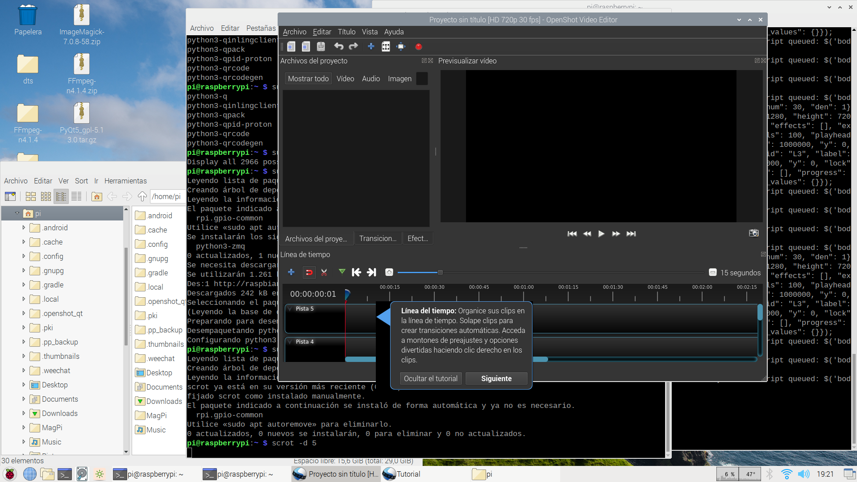Add a marker with the green triangle icon
This screenshot has height=482, width=857.
click(x=341, y=272)
